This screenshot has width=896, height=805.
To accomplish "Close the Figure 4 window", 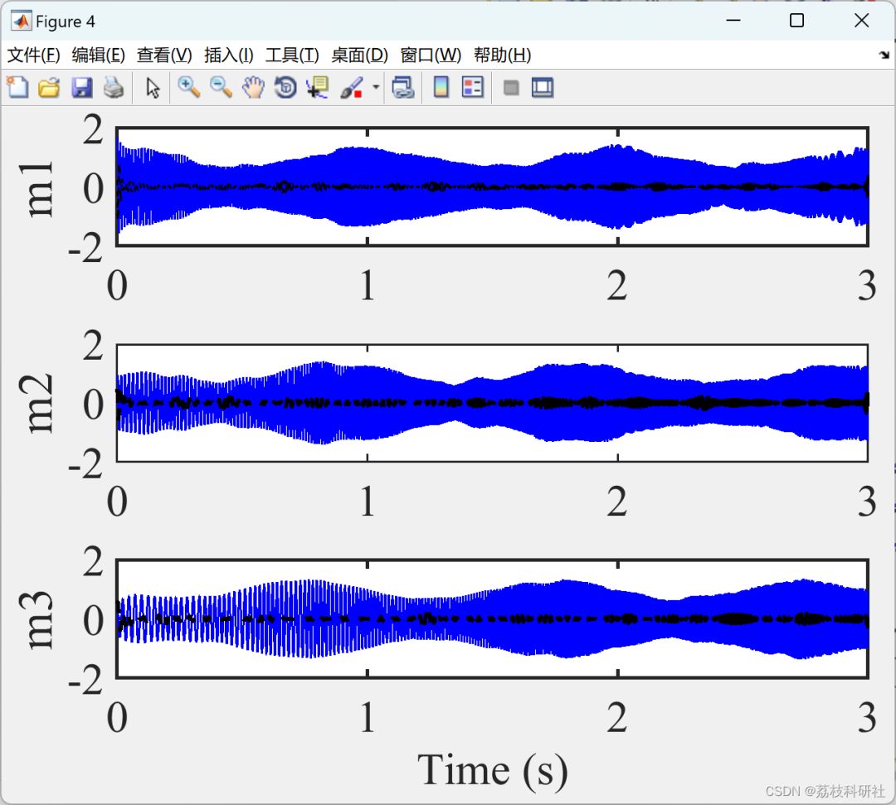I will coord(861,21).
